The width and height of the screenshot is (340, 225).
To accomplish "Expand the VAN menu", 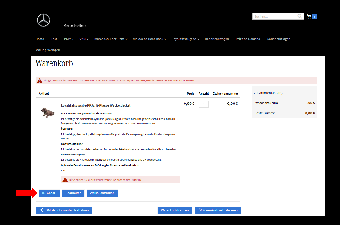I will point(84,39).
